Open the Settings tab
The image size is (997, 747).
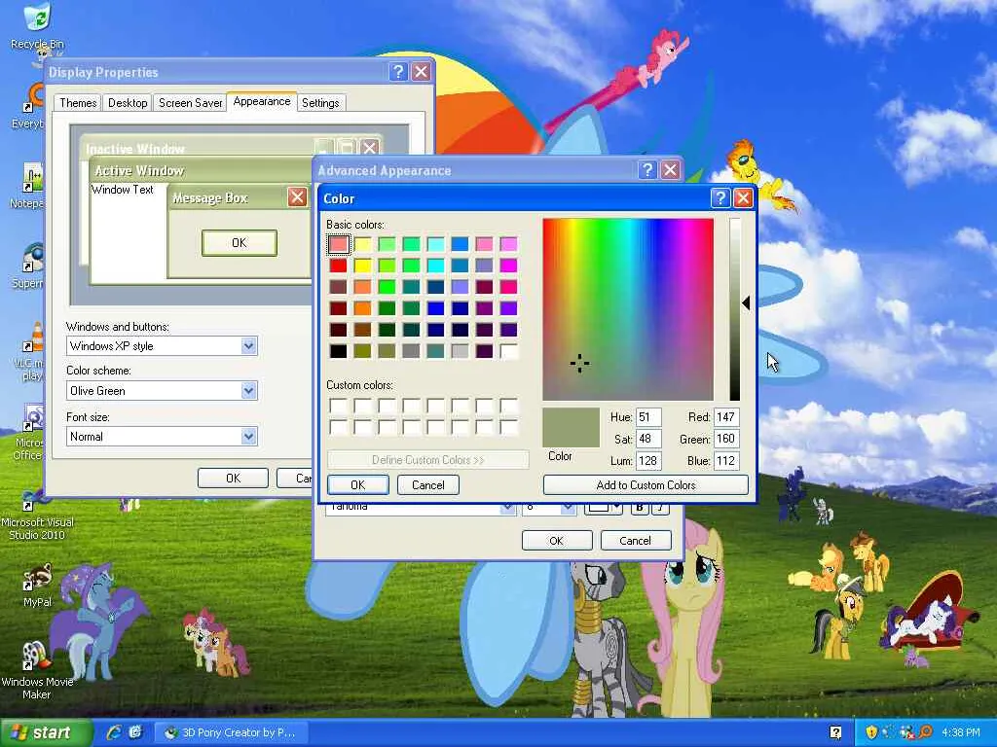coord(320,103)
